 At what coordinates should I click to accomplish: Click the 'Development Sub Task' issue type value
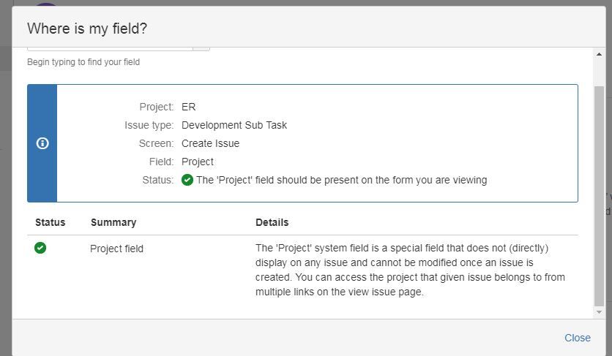click(x=234, y=125)
